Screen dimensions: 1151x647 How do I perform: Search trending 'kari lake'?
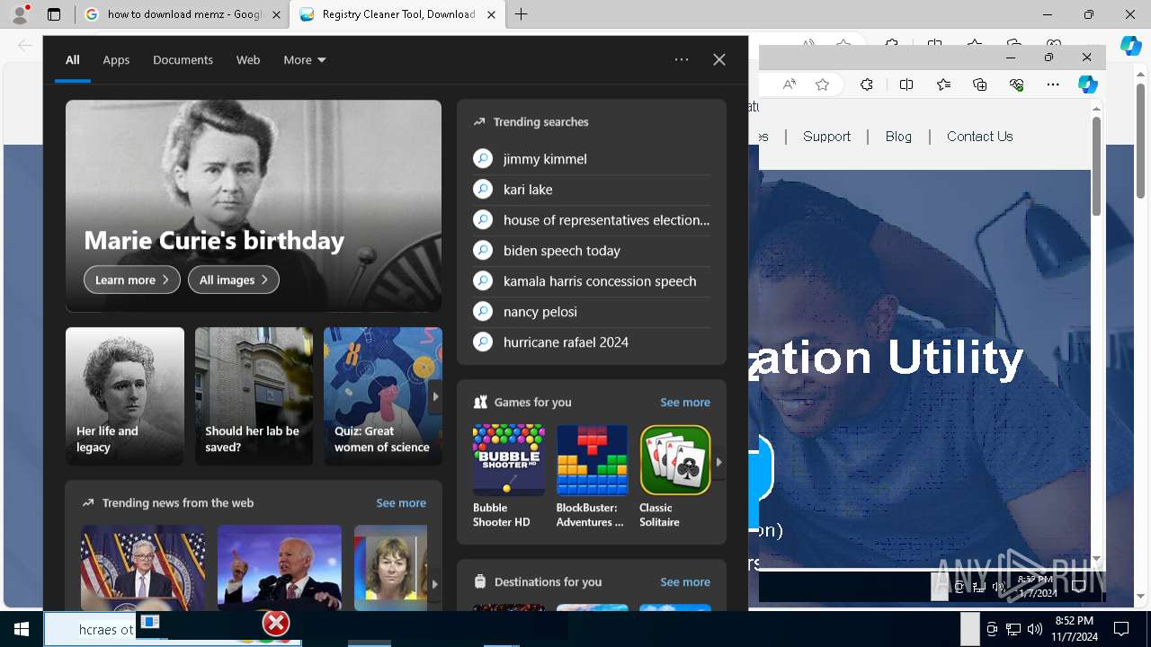click(x=592, y=190)
